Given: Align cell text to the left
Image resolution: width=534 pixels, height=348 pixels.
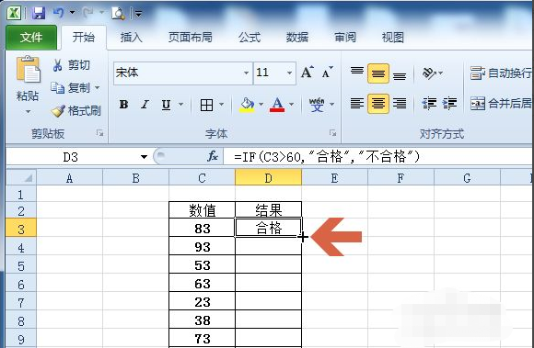Looking at the screenshot, I should tap(357, 103).
